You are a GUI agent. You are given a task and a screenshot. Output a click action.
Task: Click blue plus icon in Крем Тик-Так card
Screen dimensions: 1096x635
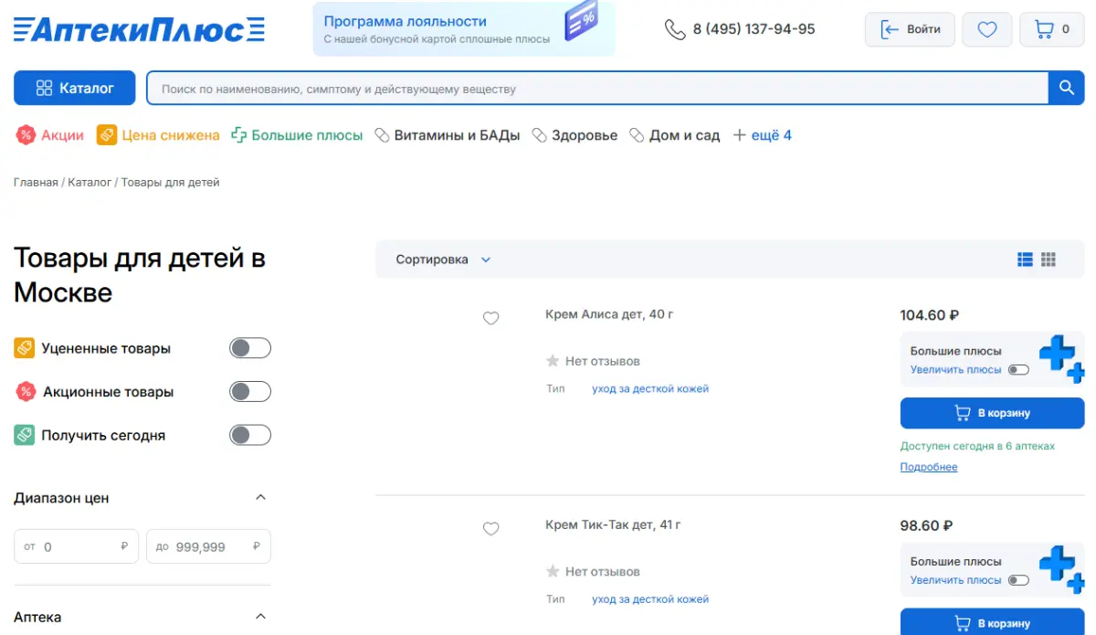[x=1061, y=569]
